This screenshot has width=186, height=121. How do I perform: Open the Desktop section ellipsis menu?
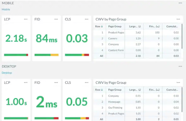tap(180, 66)
